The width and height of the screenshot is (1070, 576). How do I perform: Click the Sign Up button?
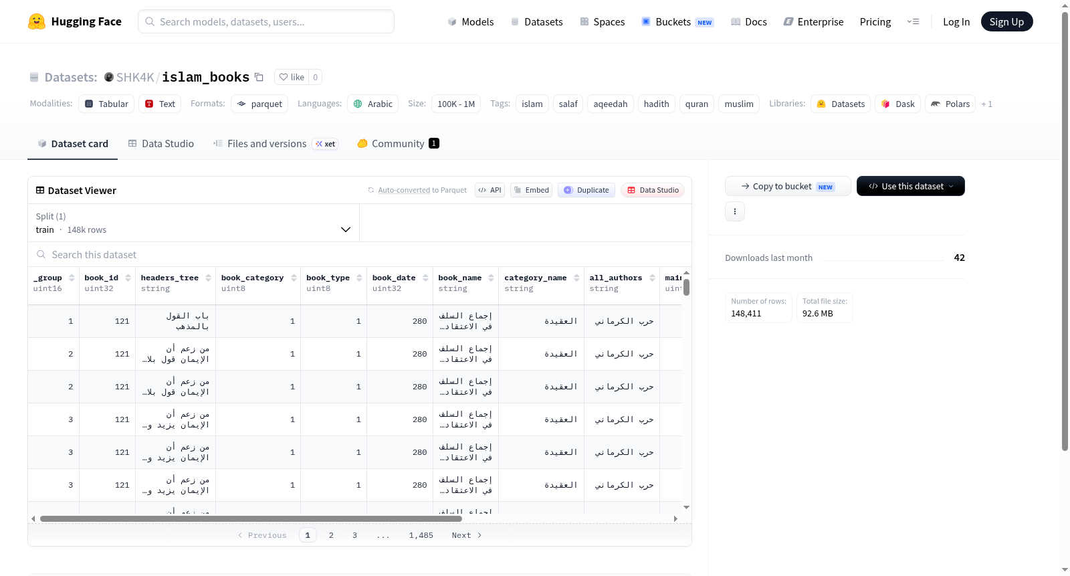coord(1006,22)
